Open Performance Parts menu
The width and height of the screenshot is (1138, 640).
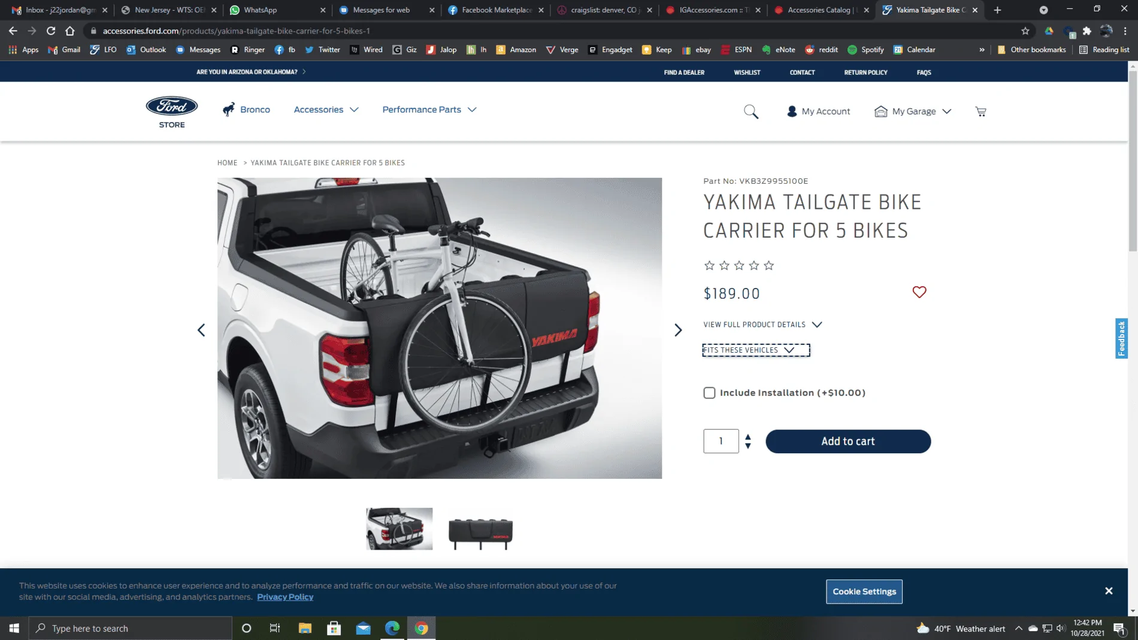pyautogui.click(x=429, y=110)
